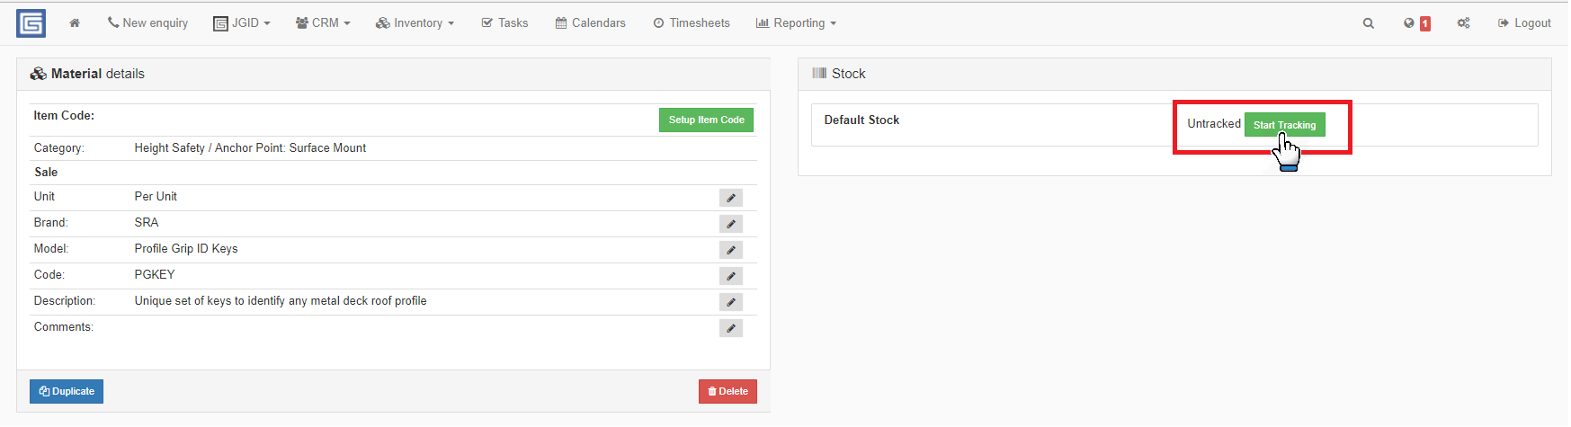Click the Start Tracking button
Screen dimensions: 1571x427
coord(1284,125)
